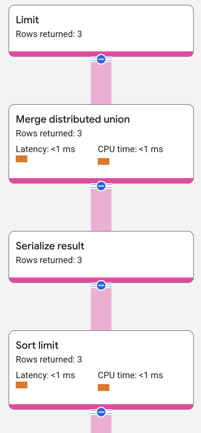
Task: Click the Rows returned label on Limit node
Action: 49,34
